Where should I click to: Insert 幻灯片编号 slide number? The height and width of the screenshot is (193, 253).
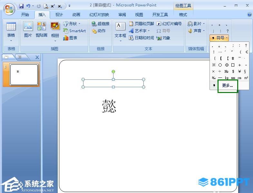click(169, 24)
